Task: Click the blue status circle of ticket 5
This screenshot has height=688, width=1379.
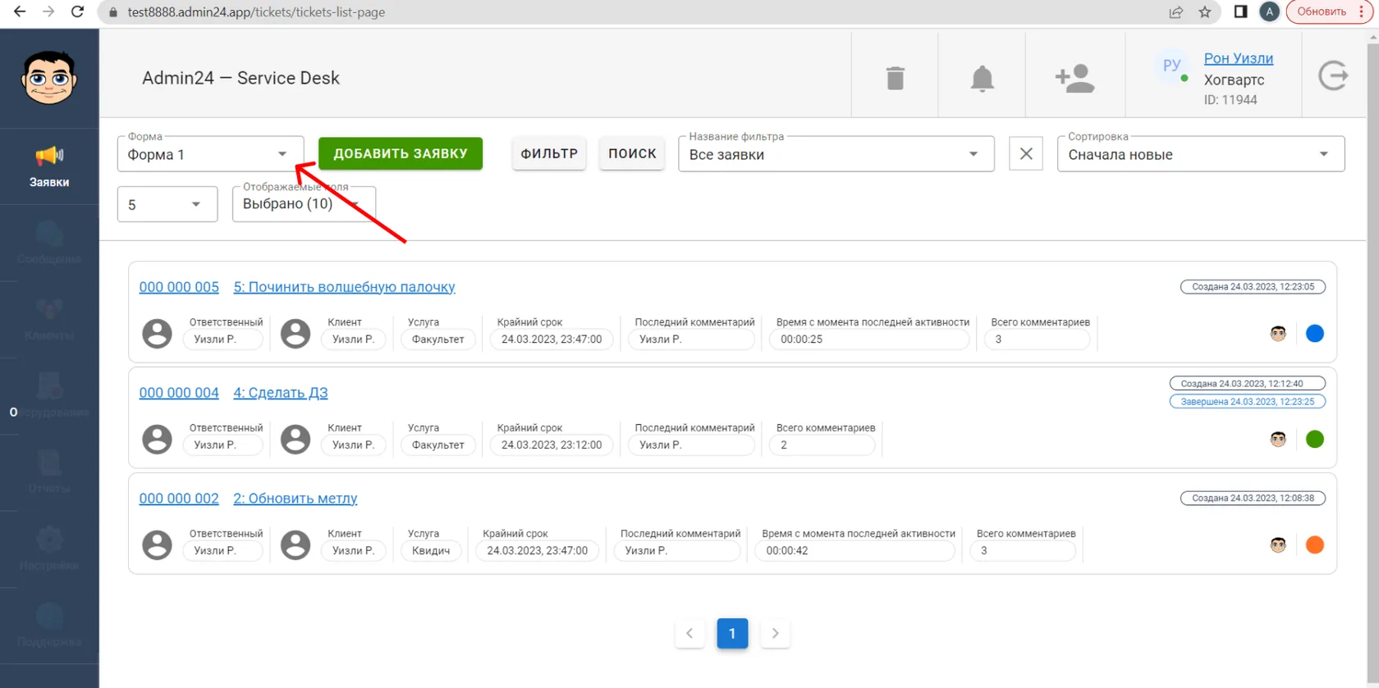Action: tap(1315, 333)
